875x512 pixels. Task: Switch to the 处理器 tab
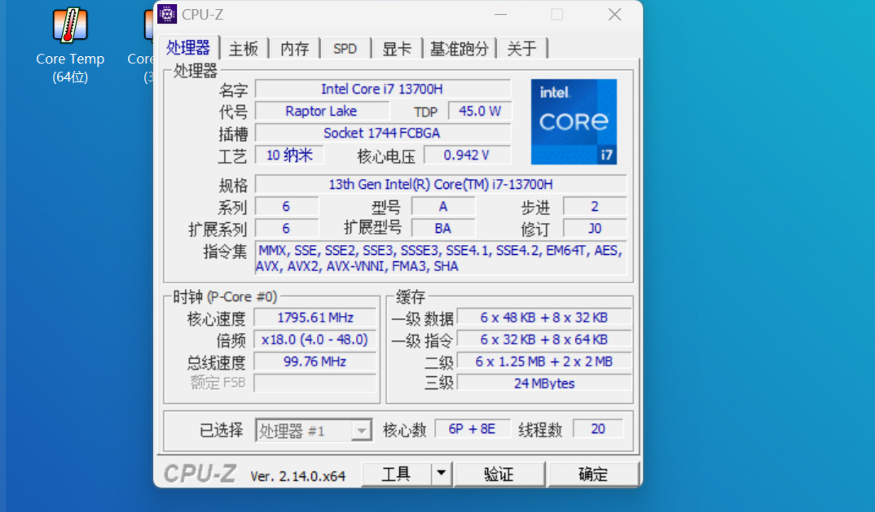click(x=188, y=48)
